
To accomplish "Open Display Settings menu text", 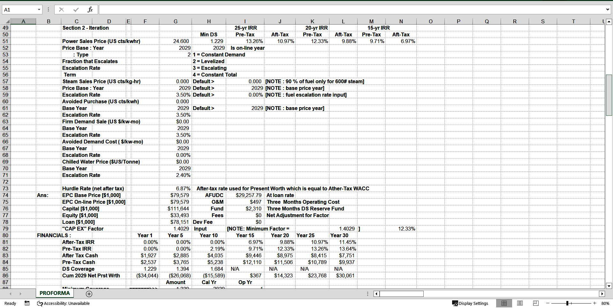I will [x=473, y=303].
